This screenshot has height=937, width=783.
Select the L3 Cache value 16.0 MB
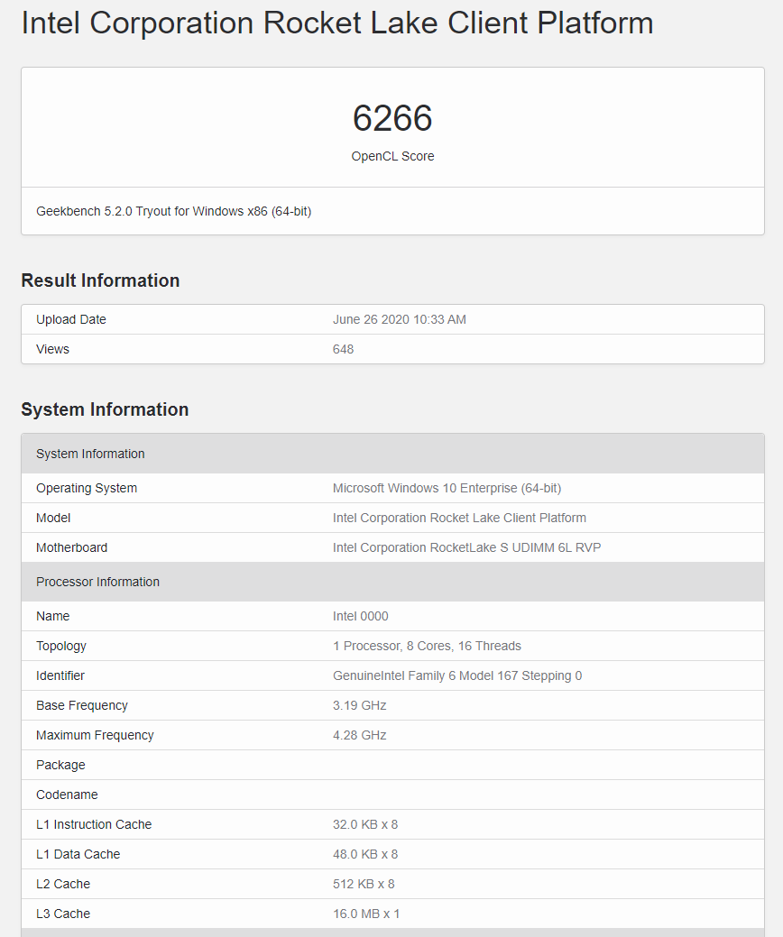pos(366,914)
